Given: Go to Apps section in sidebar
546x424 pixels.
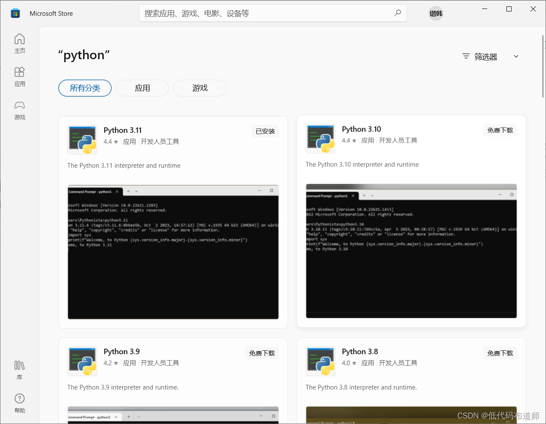Looking at the screenshot, I should pos(20,77).
